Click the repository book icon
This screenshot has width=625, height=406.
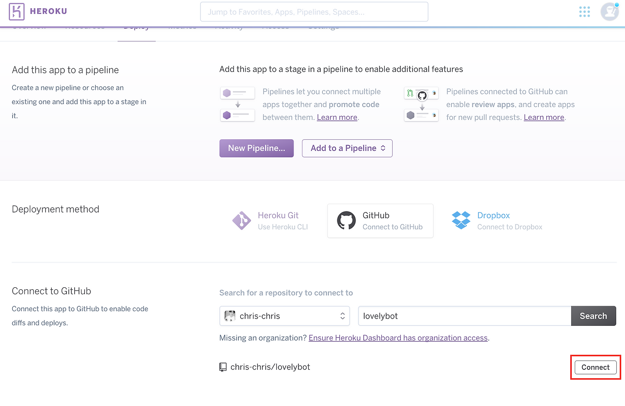[x=223, y=367]
